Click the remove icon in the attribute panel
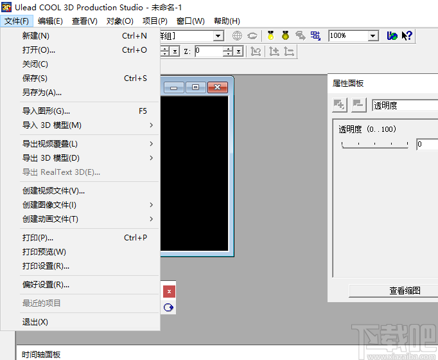This screenshot has height=360, width=438. (358, 105)
